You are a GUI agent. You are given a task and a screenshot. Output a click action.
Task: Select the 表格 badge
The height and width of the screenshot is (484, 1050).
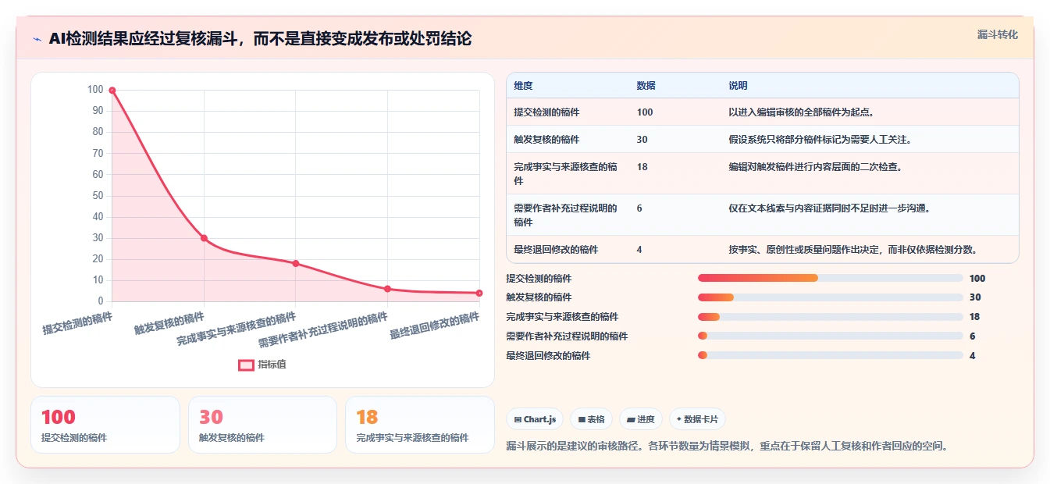coord(592,419)
